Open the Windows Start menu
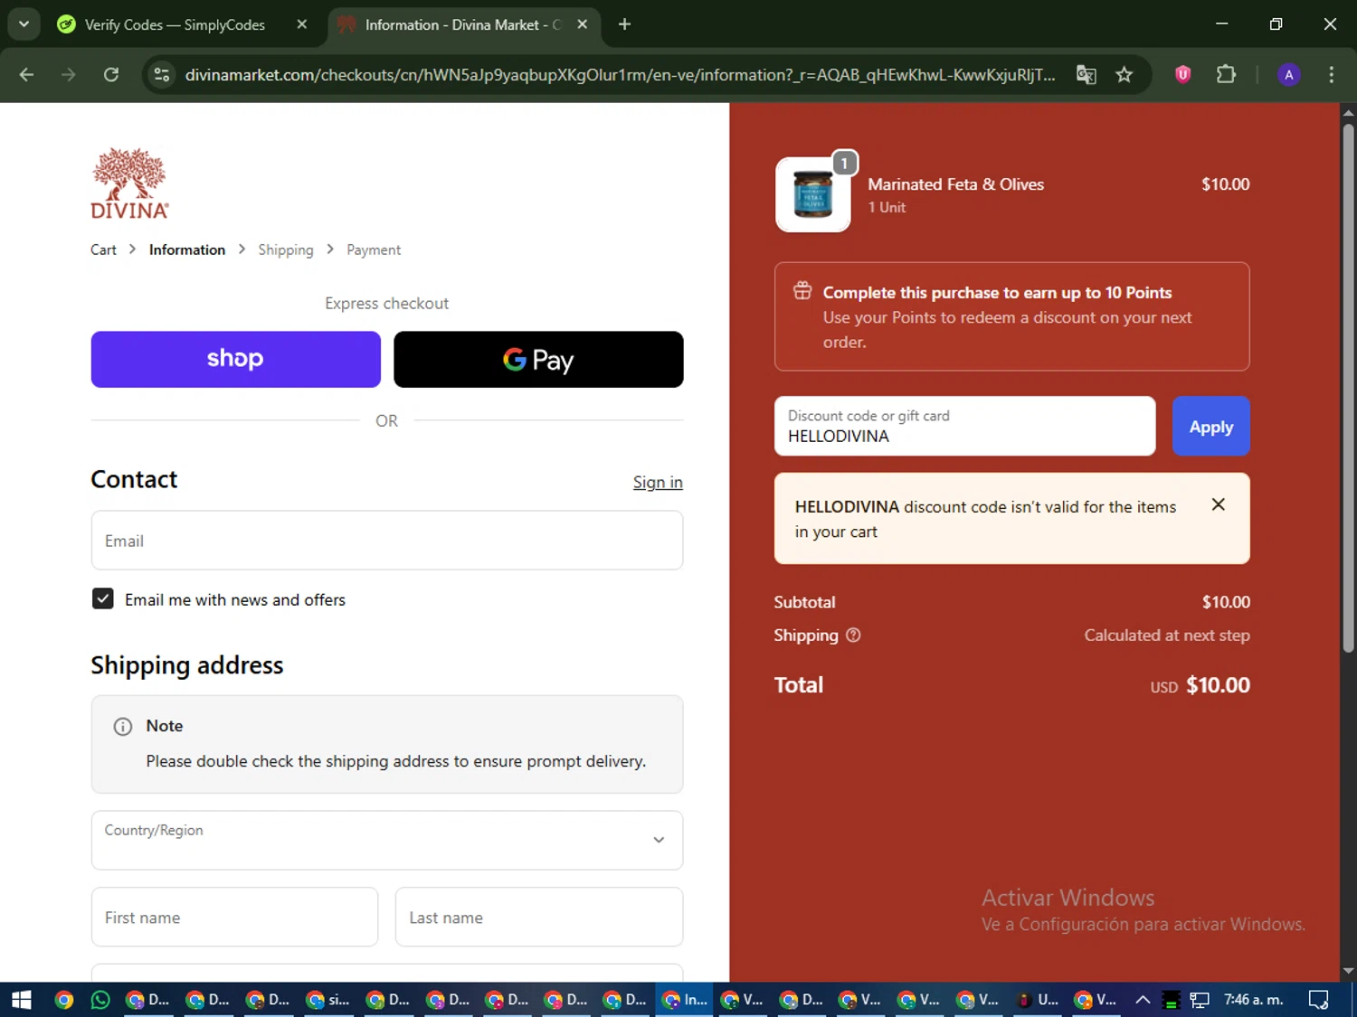 click(22, 1000)
